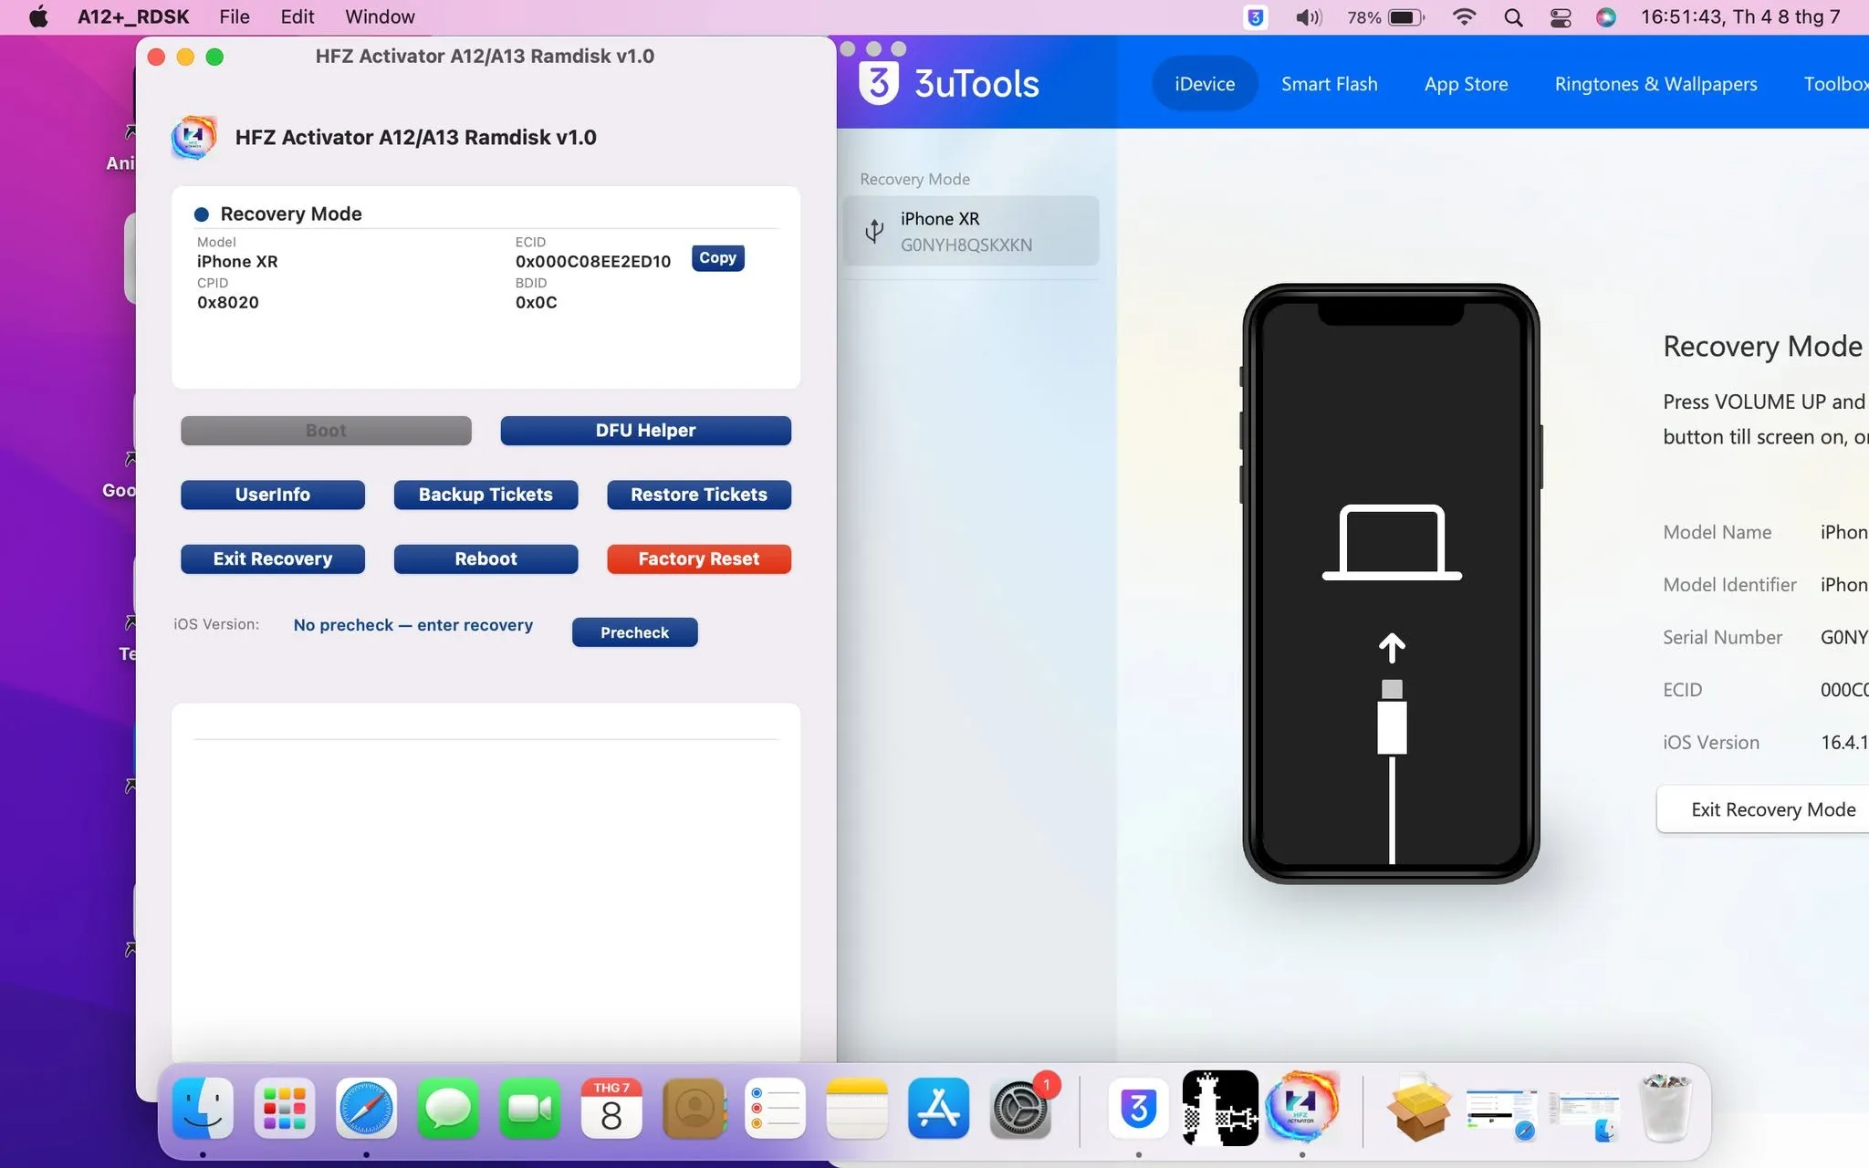Open the volume control in menu bar
This screenshot has width=1869, height=1168.
[x=1309, y=16]
